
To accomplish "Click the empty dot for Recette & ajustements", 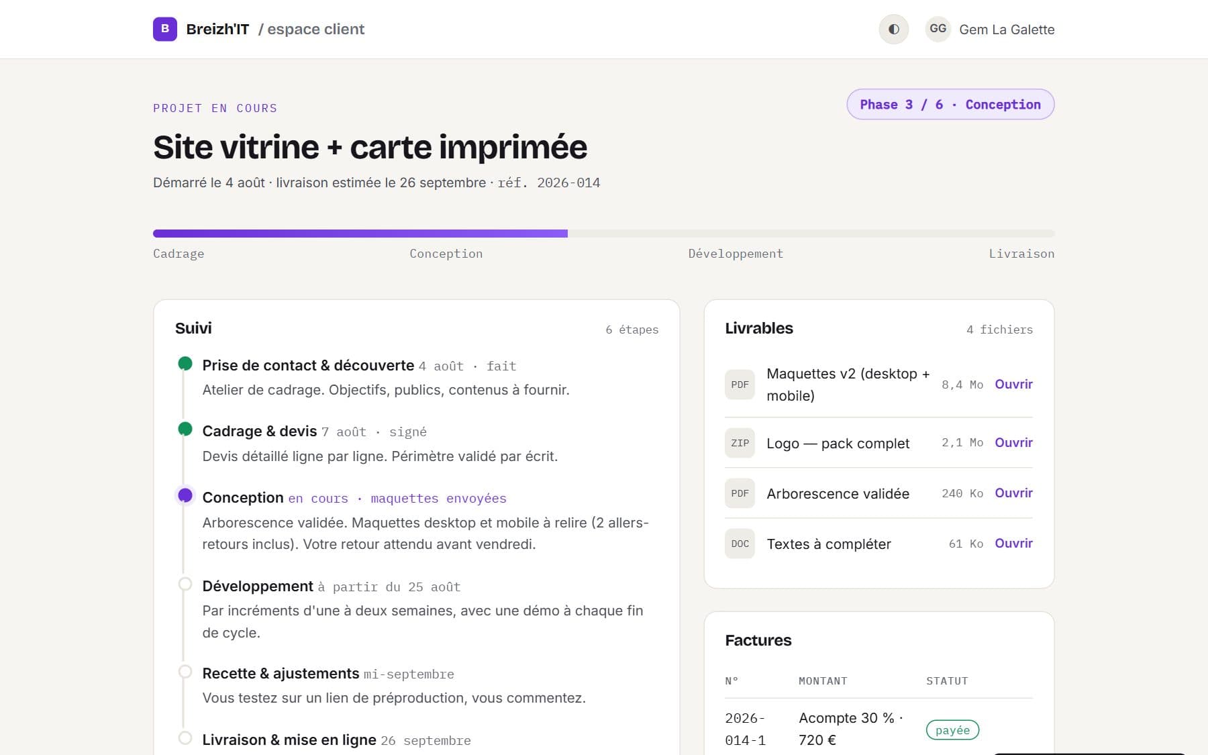I will pyautogui.click(x=185, y=671).
